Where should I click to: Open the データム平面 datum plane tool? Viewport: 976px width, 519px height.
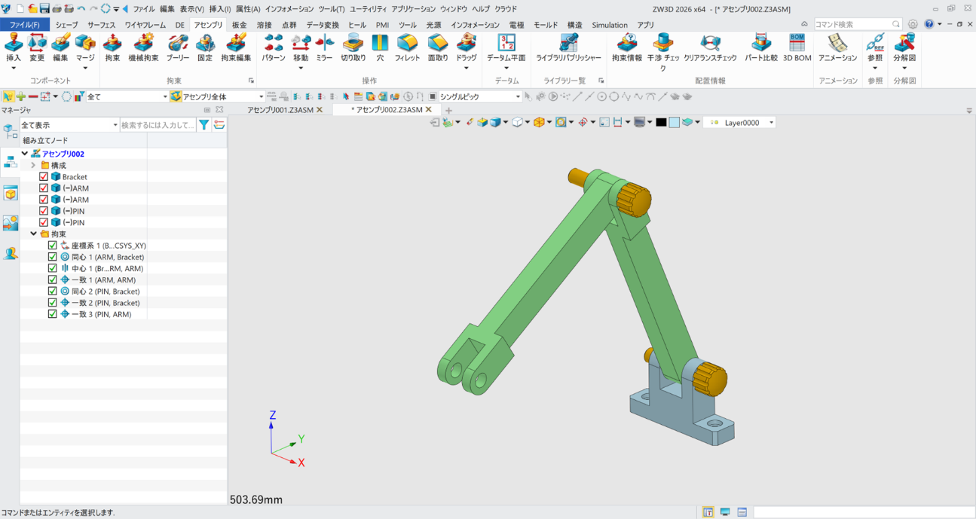(x=506, y=49)
